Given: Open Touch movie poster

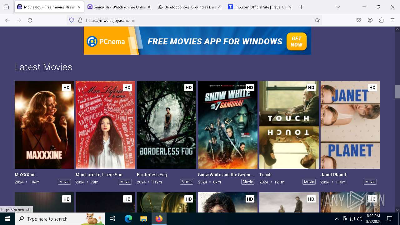Looking at the screenshot, I should coord(289,125).
